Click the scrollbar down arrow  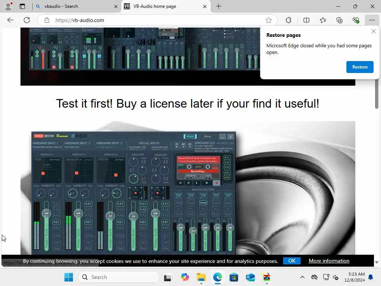click(x=377, y=262)
